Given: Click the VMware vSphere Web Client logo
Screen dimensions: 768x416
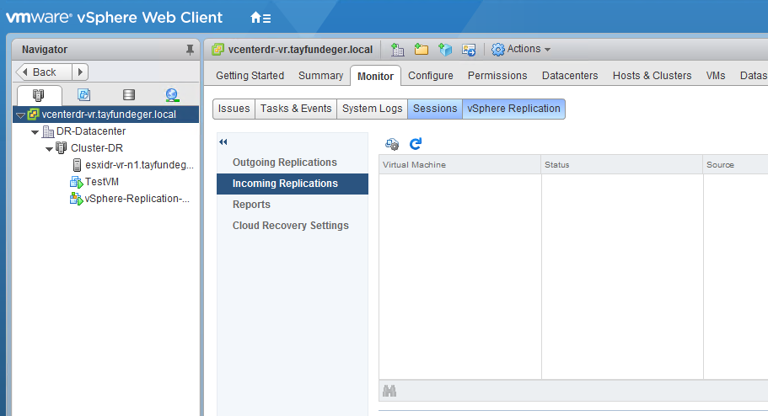Looking at the screenshot, I should point(114,18).
